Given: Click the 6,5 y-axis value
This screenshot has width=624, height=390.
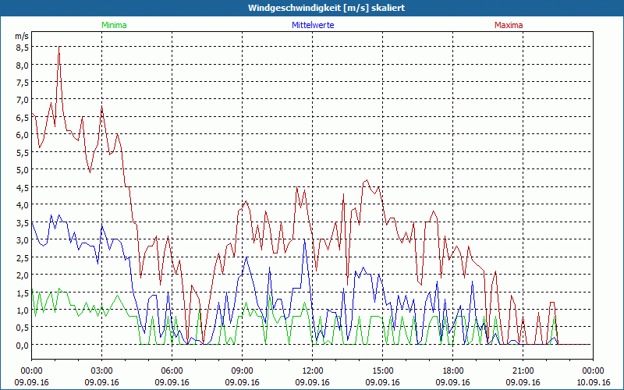Looking at the screenshot, I should click(22, 118).
